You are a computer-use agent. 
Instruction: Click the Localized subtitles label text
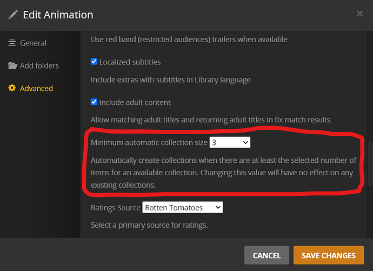tap(130, 62)
